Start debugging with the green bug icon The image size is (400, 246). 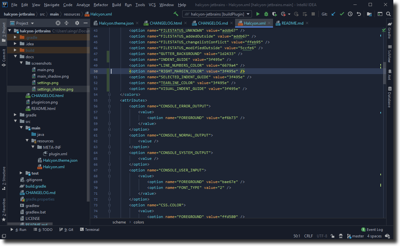[x=266, y=14]
